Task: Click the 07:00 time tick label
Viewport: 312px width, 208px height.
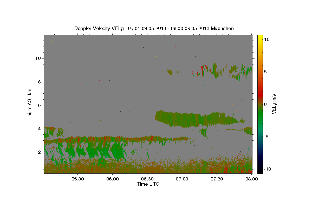Action: click(x=182, y=179)
